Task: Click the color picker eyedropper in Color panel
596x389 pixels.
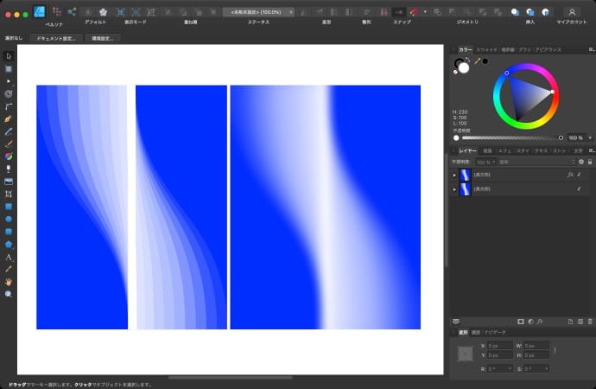Action: pyautogui.click(x=476, y=61)
